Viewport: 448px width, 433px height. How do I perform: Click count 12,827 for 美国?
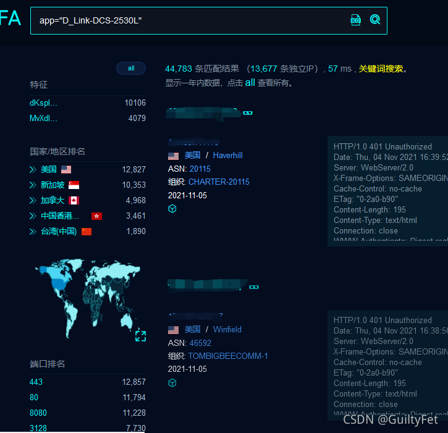tap(134, 169)
